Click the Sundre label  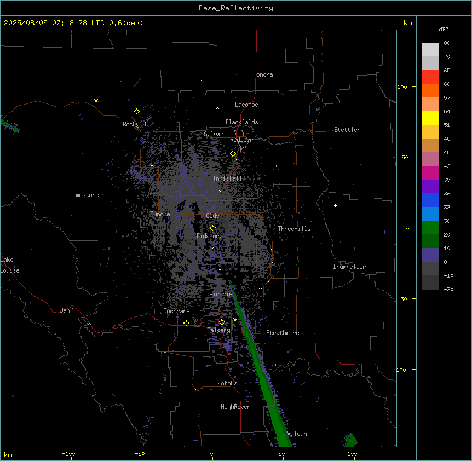coord(160,214)
